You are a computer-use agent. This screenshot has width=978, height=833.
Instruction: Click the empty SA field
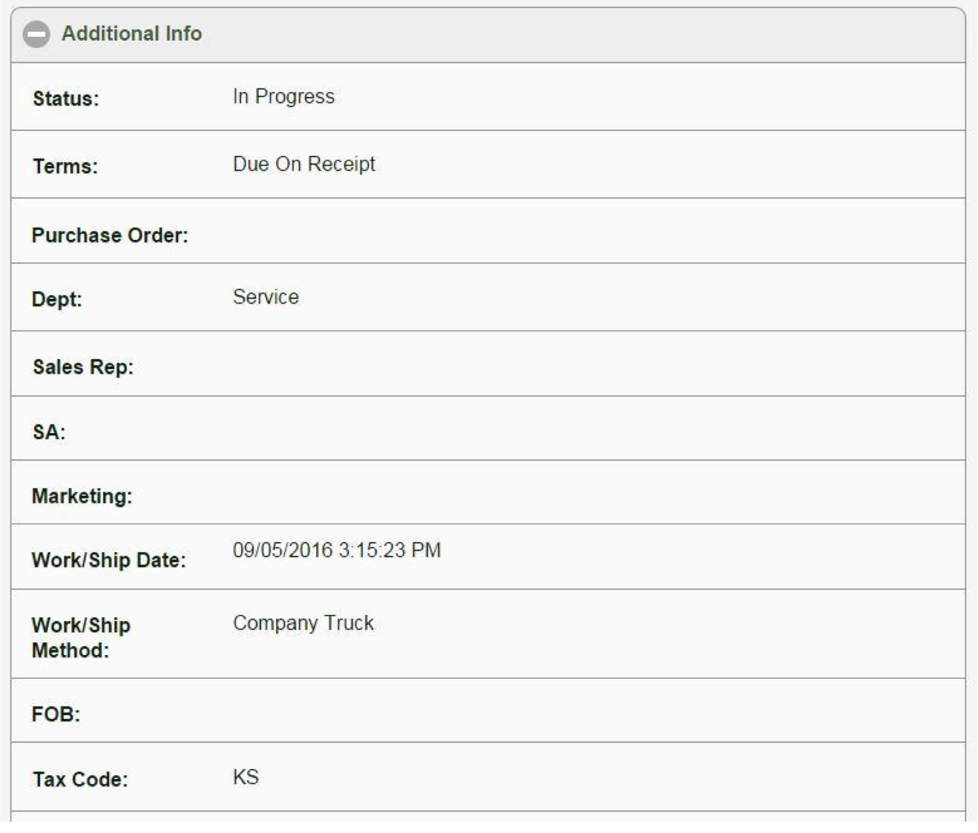point(387,431)
